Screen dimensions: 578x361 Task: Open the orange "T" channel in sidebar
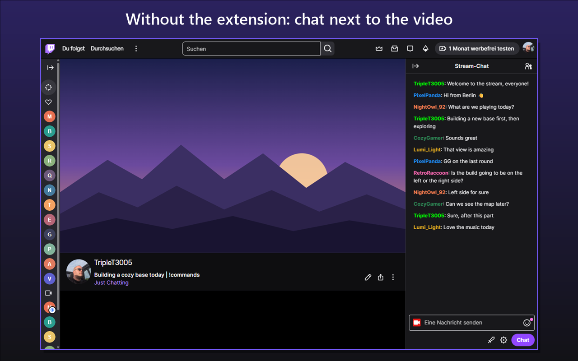coord(50,205)
